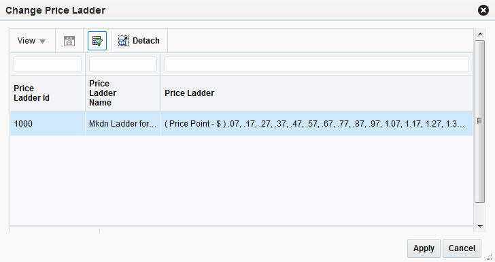495x262 pixels.
Task: Click the scrollbar down arrow
Action: tap(480, 227)
